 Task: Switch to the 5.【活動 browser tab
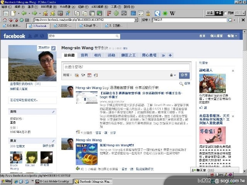pos(114,26)
